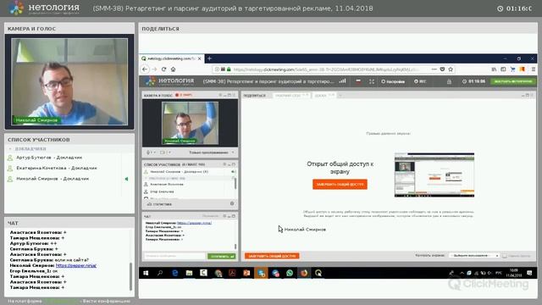The image size is (542, 305).
Task: Click the webinar timer at top right
Action: (x=514, y=8)
